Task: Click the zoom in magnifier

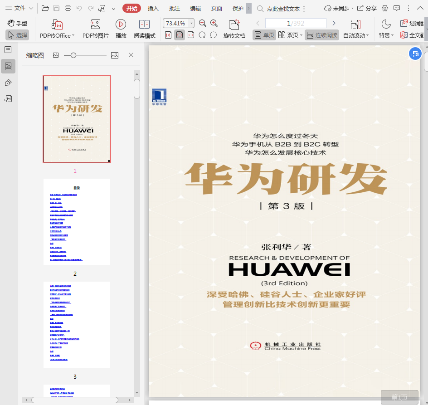Action: [x=214, y=23]
